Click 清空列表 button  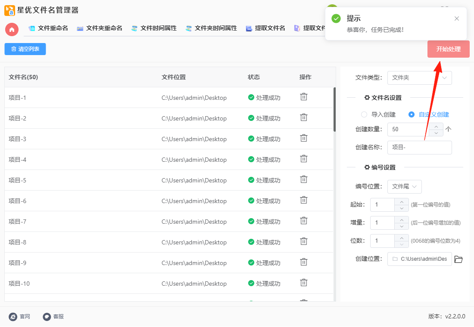(x=25, y=49)
